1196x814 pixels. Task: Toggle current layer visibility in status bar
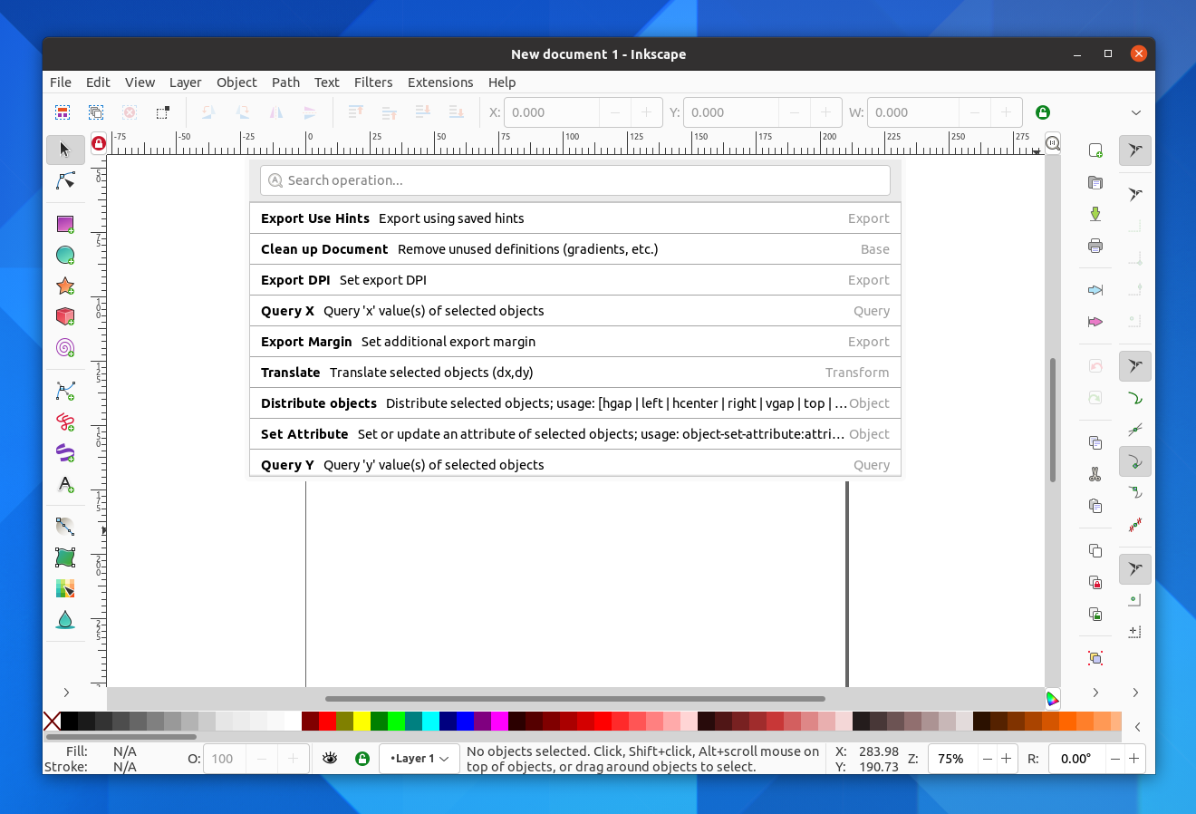(x=330, y=758)
